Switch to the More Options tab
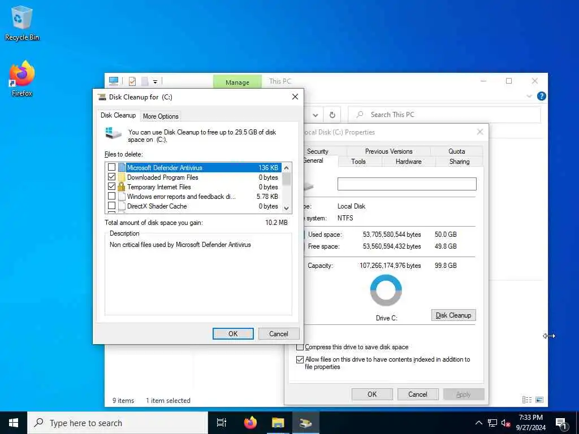 point(161,116)
